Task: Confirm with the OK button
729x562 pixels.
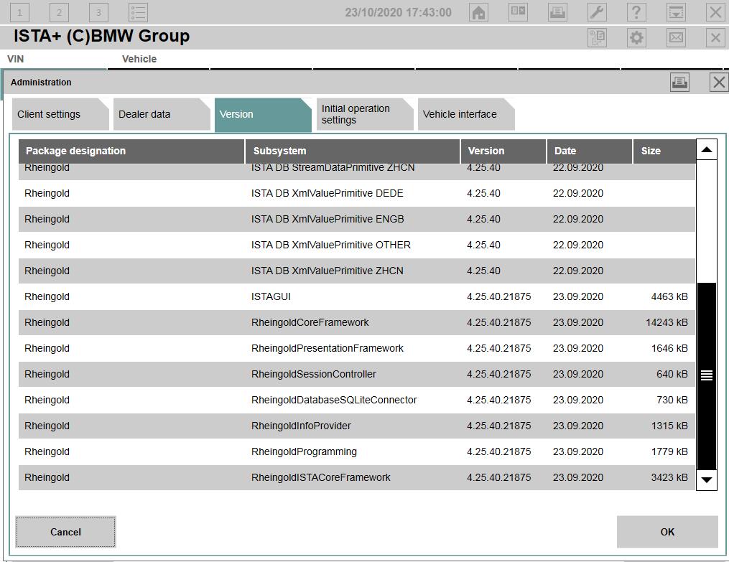Action: point(667,532)
